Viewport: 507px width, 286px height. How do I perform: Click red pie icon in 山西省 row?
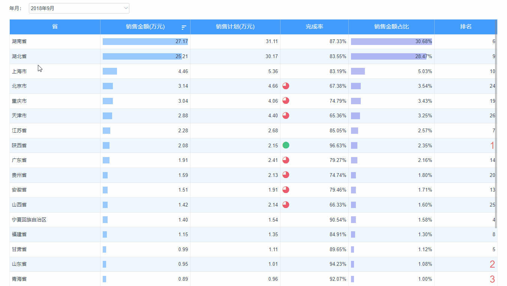click(286, 205)
